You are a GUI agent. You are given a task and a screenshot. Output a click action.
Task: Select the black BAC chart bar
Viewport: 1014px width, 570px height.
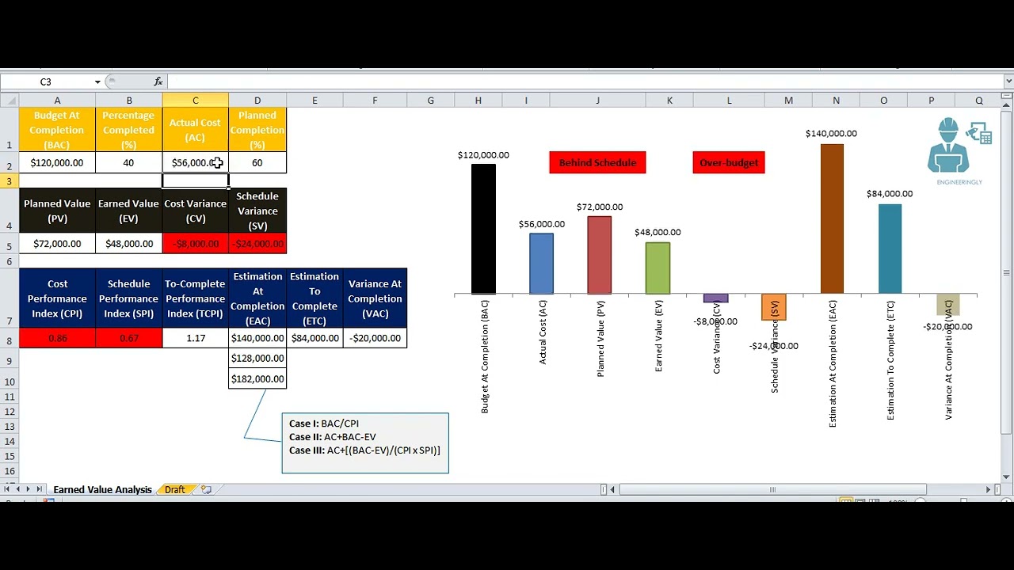coord(483,229)
